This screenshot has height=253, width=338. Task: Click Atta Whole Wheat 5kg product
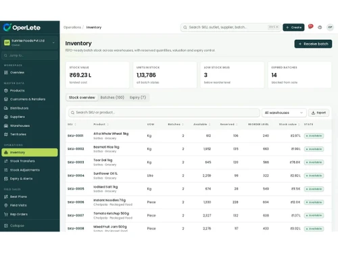pos(111,134)
